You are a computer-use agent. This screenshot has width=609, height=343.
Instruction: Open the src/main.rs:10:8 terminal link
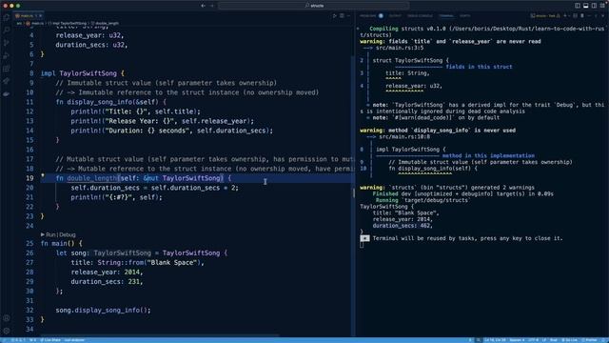(404, 137)
